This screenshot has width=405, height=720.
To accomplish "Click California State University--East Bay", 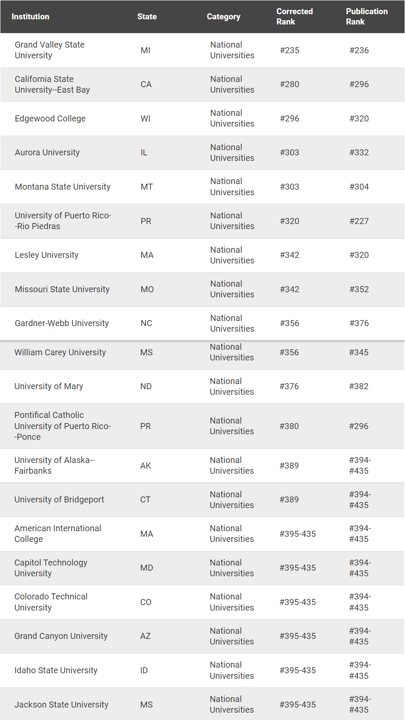I will (52, 85).
